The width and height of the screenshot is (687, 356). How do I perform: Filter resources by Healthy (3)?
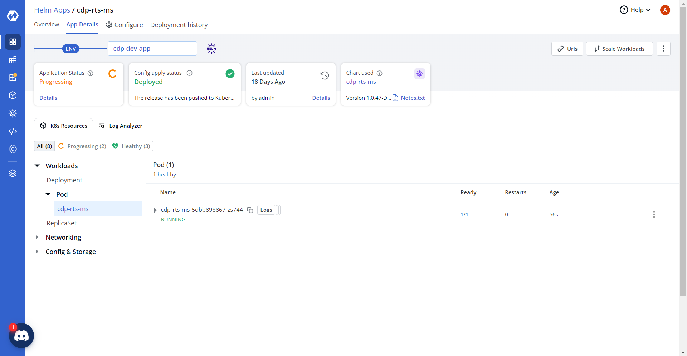[x=131, y=146]
